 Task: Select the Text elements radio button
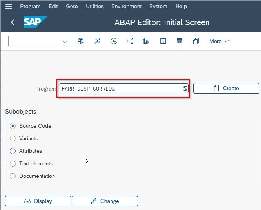13,164
